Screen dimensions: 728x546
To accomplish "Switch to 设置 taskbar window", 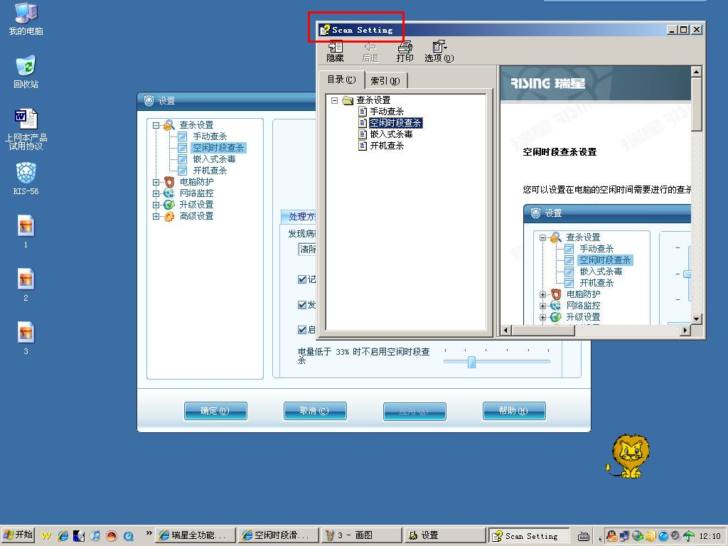I will pos(444,535).
